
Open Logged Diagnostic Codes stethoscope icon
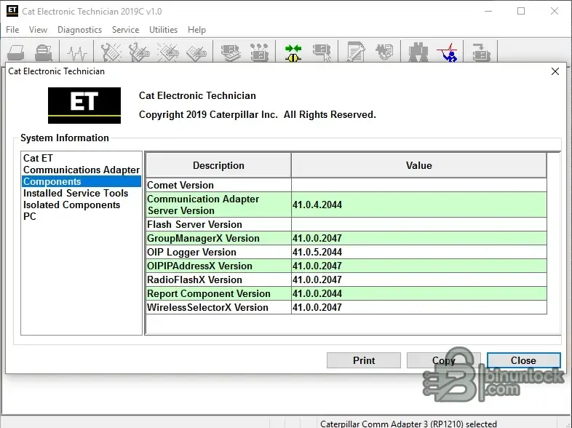click(139, 52)
